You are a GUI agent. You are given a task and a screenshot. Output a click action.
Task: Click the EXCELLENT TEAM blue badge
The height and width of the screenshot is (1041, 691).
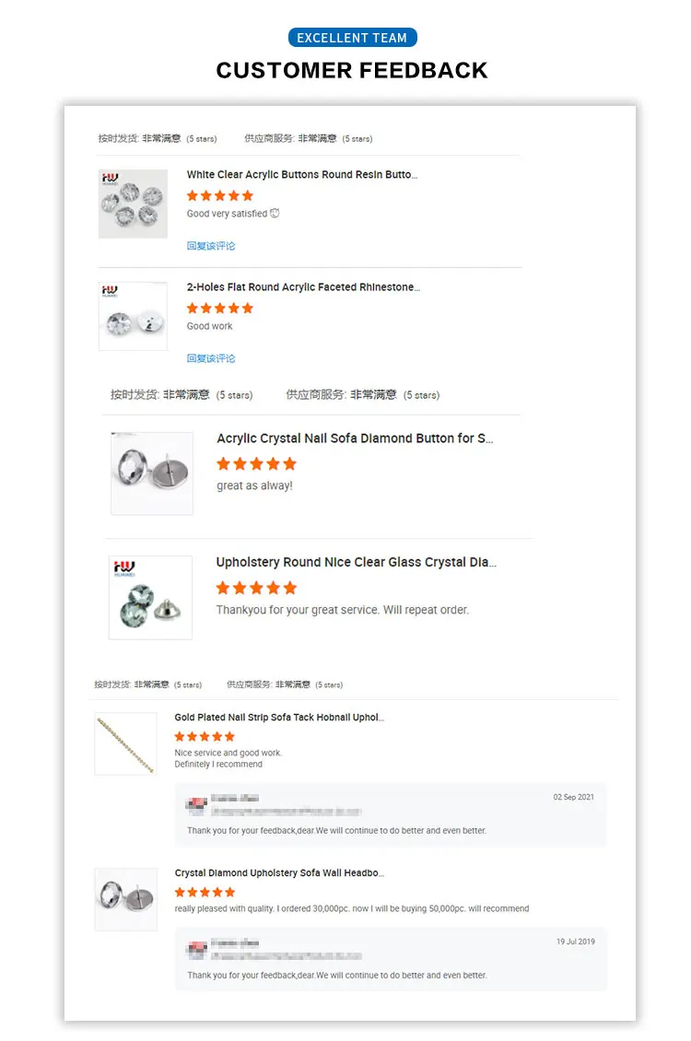click(x=353, y=38)
